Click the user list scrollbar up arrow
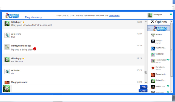 (172, 21)
